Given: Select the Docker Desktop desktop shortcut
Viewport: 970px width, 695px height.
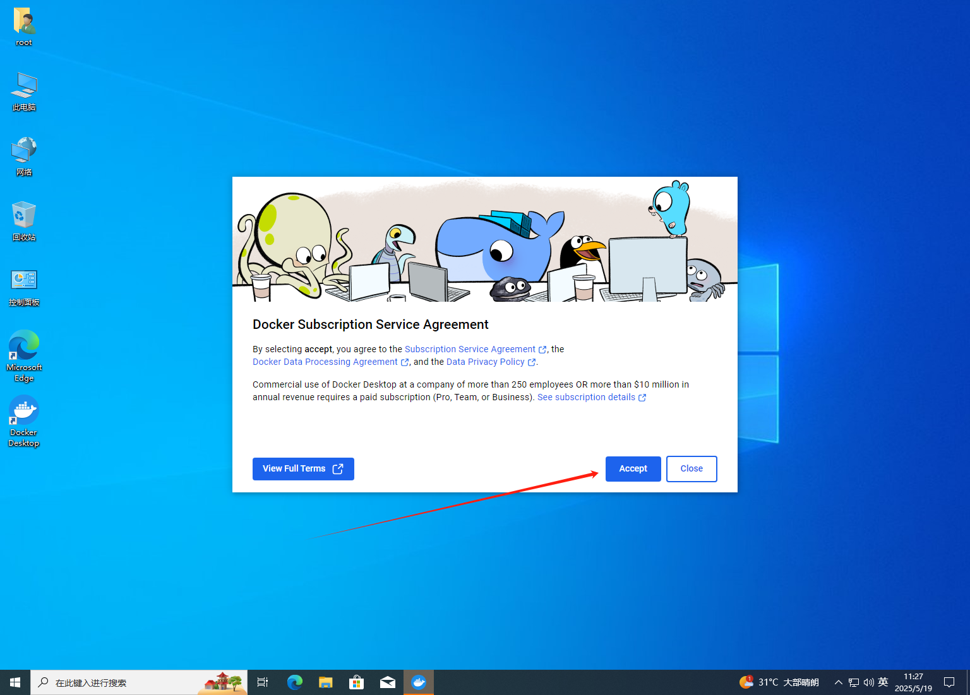Looking at the screenshot, I should tap(24, 421).
